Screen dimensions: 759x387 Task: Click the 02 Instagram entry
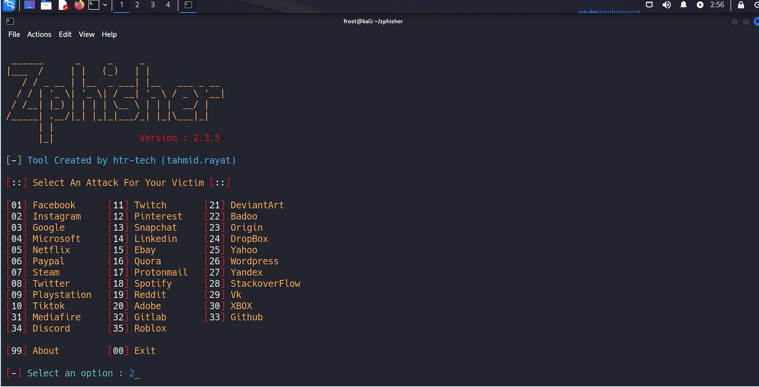coord(43,216)
